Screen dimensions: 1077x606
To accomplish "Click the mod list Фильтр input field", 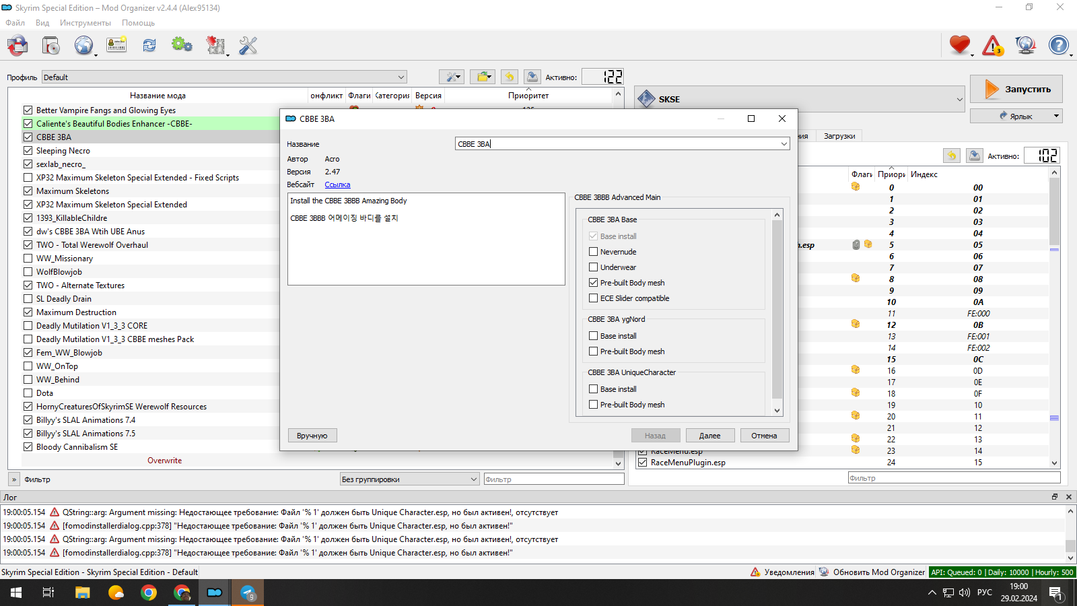I will coord(554,479).
